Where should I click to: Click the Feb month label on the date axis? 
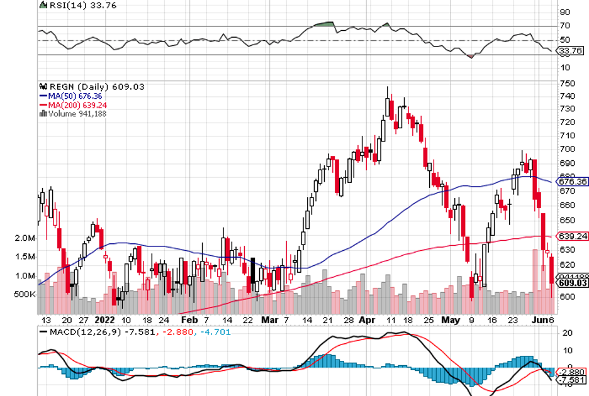pos(189,320)
